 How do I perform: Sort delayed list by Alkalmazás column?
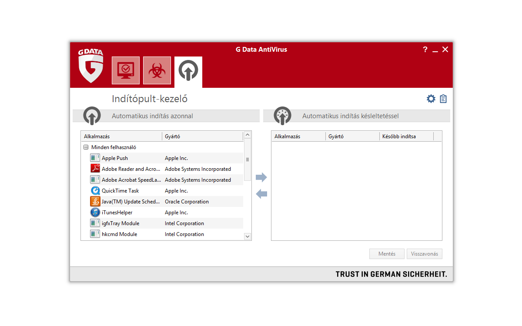[298, 136]
